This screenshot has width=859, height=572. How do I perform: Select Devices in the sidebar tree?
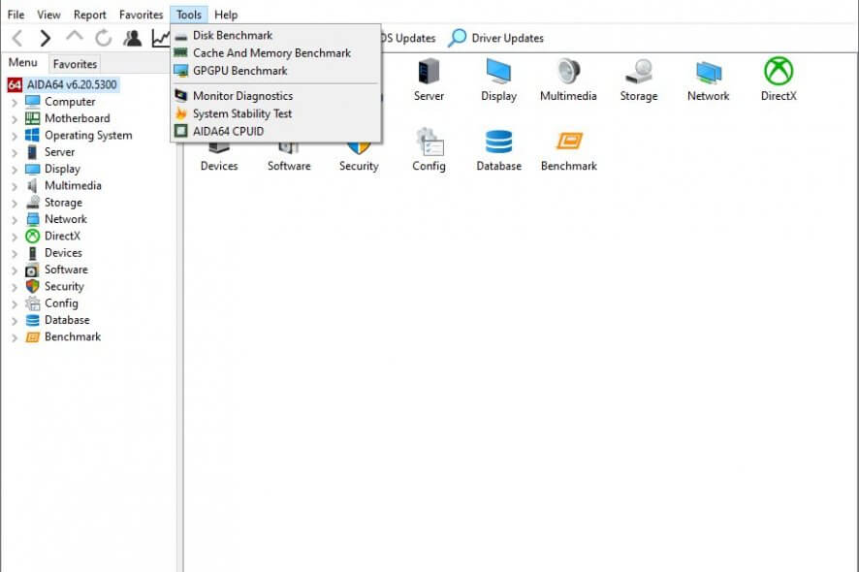[x=64, y=253]
